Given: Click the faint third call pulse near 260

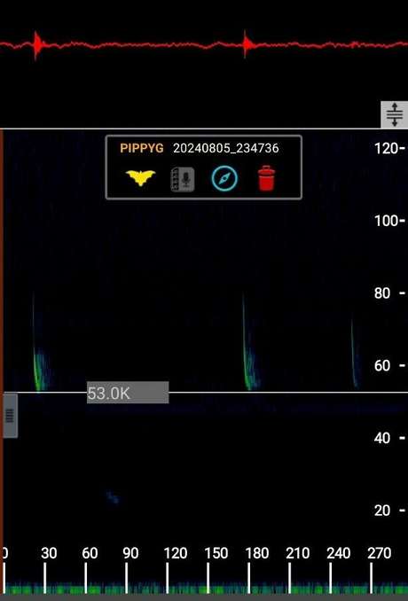Looking at the screenshot, I should 355,353.
